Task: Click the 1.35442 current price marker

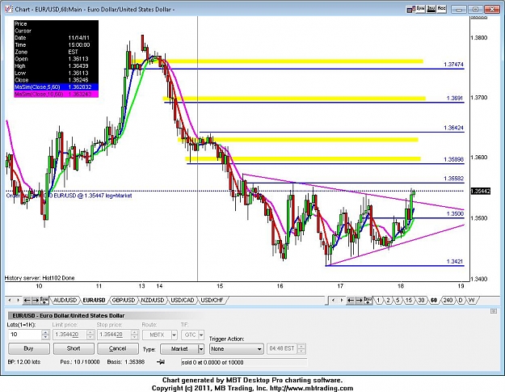Action: click(480, 192)
